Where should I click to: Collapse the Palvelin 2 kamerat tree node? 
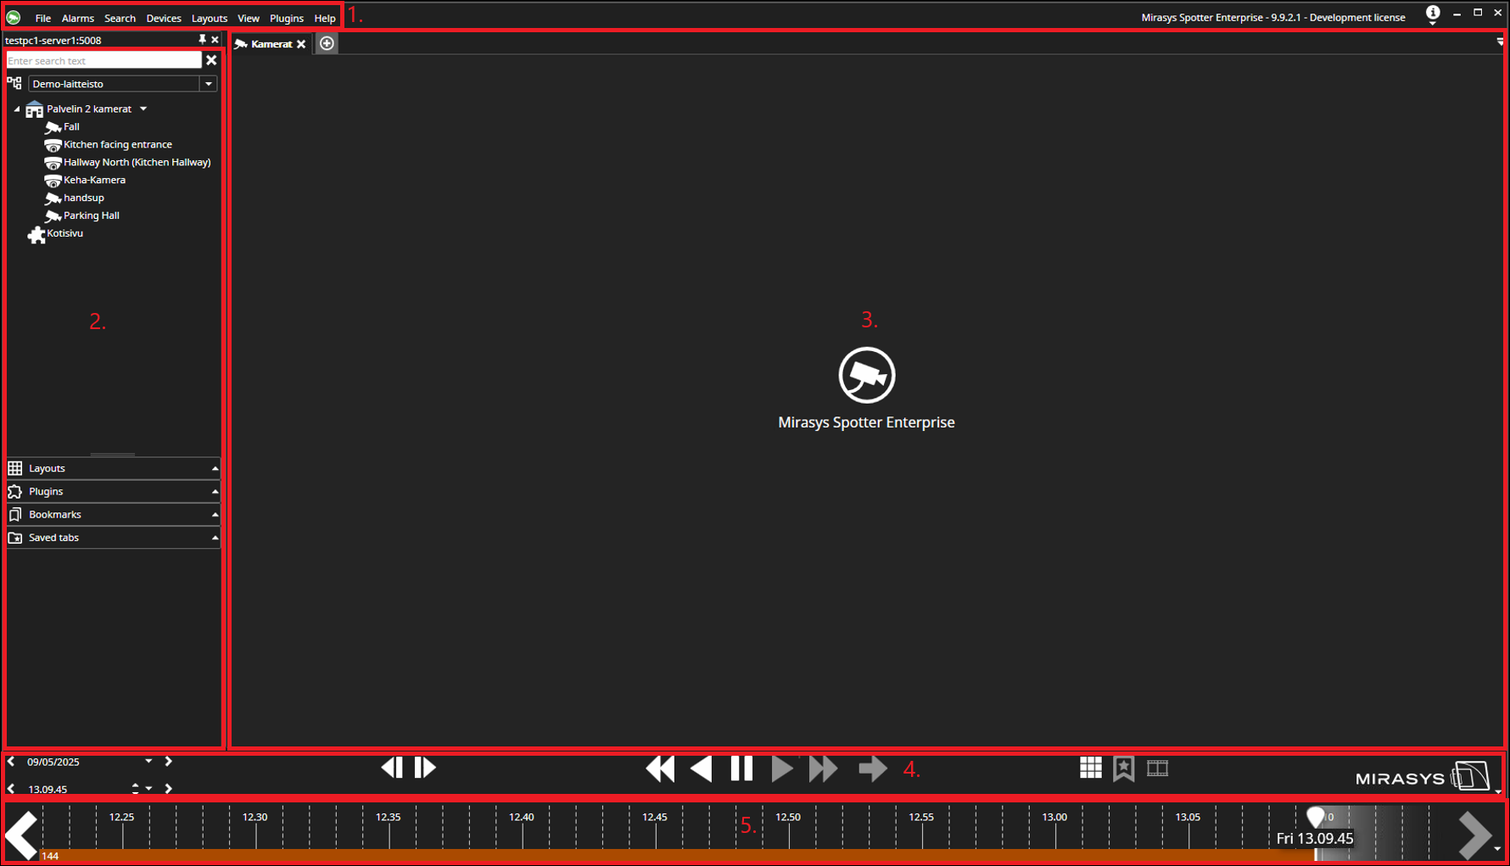[17, 109]
